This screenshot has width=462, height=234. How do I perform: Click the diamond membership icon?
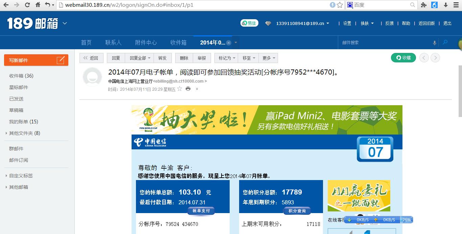coord(268,23)
